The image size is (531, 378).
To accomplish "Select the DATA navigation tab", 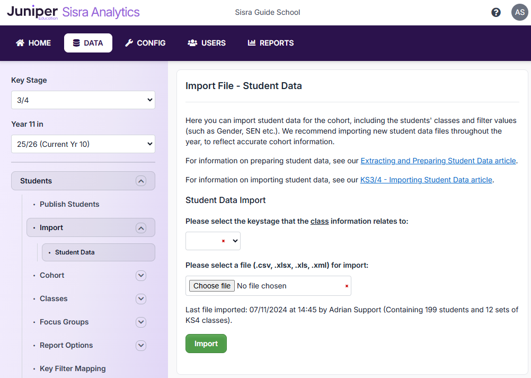I will point(88,43).
